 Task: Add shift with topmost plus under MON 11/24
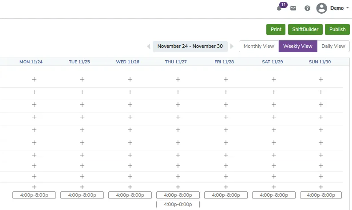(x=34, y=79)
